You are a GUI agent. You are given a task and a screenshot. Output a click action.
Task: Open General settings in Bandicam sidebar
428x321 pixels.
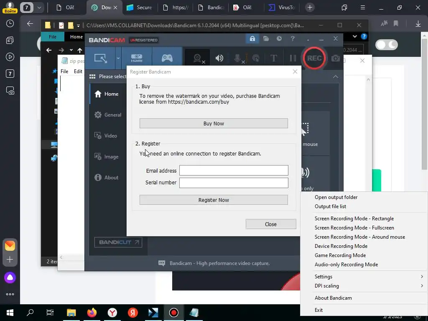pos(108,115)
